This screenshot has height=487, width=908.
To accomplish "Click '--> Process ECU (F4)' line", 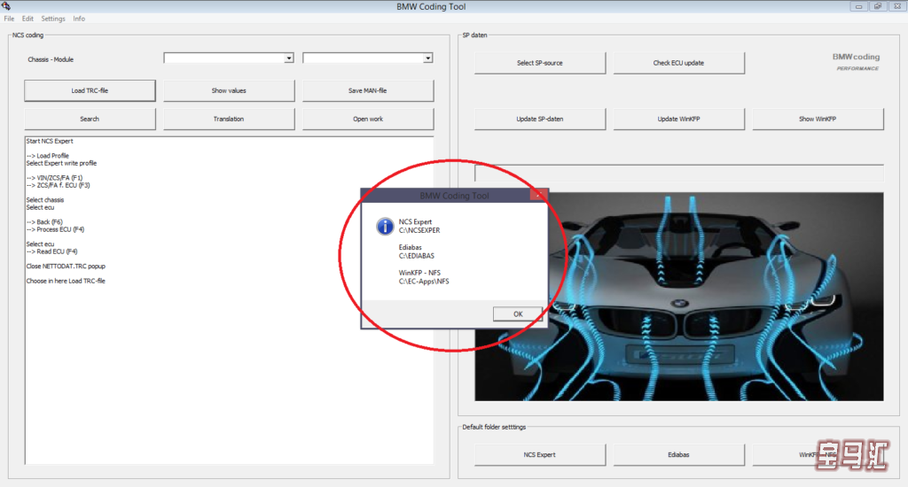I will (x=55, y=229).
